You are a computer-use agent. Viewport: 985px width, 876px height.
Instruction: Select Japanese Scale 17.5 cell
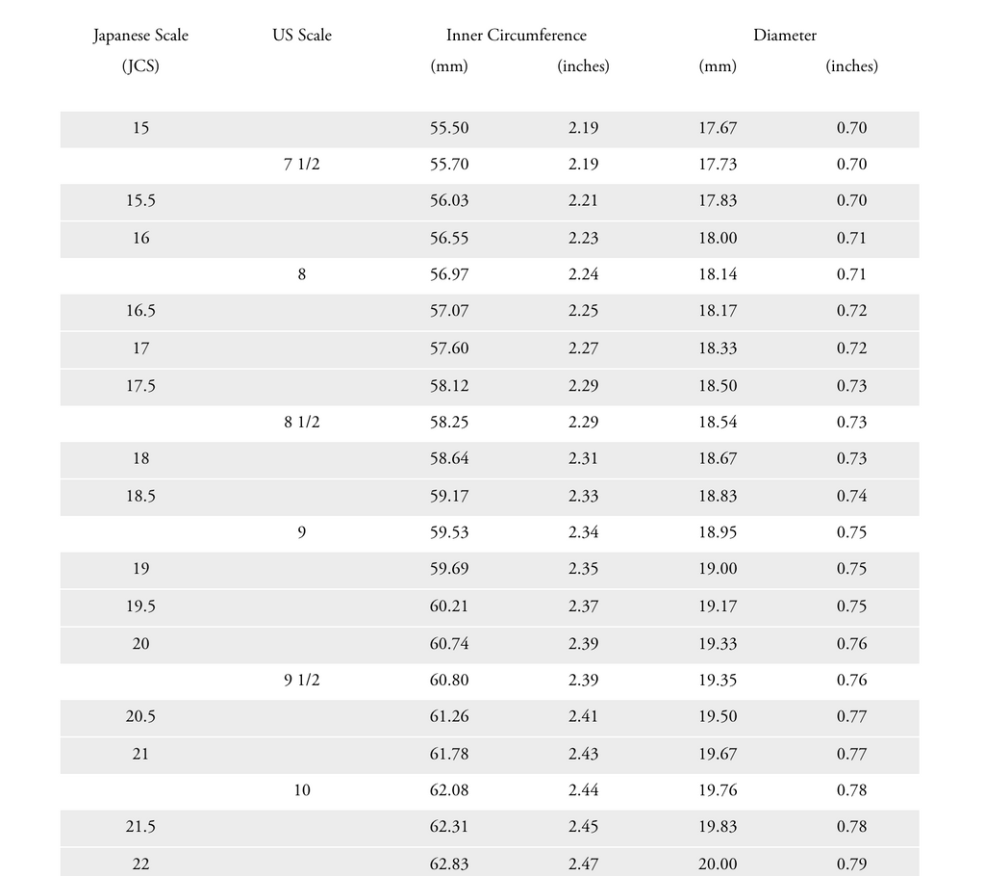tap(140, 386)
